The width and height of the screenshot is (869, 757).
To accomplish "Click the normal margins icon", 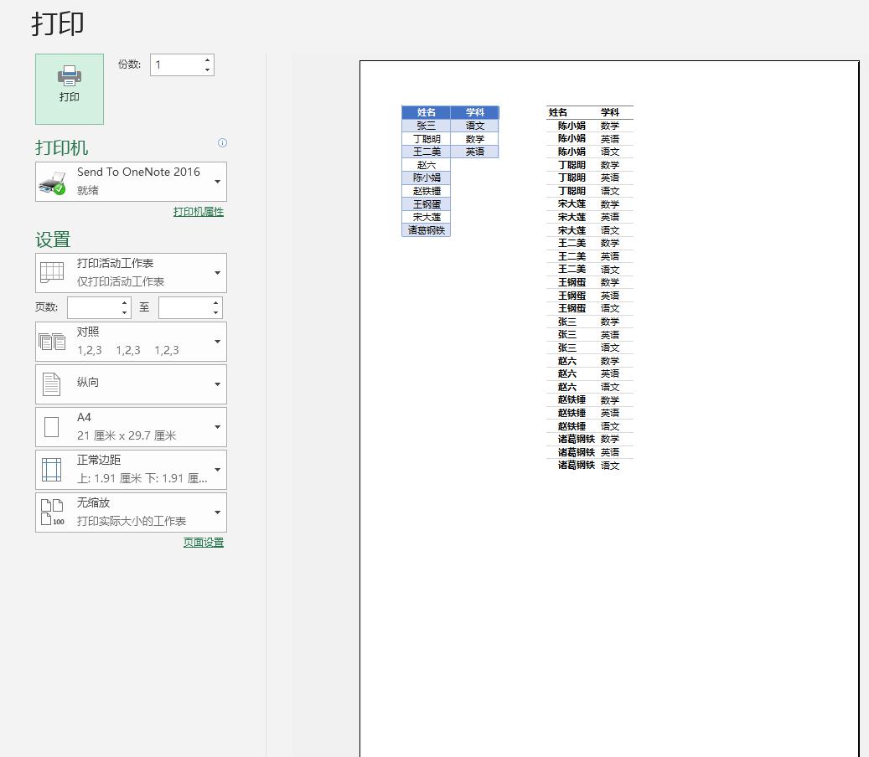I will [x=52, y=470].
